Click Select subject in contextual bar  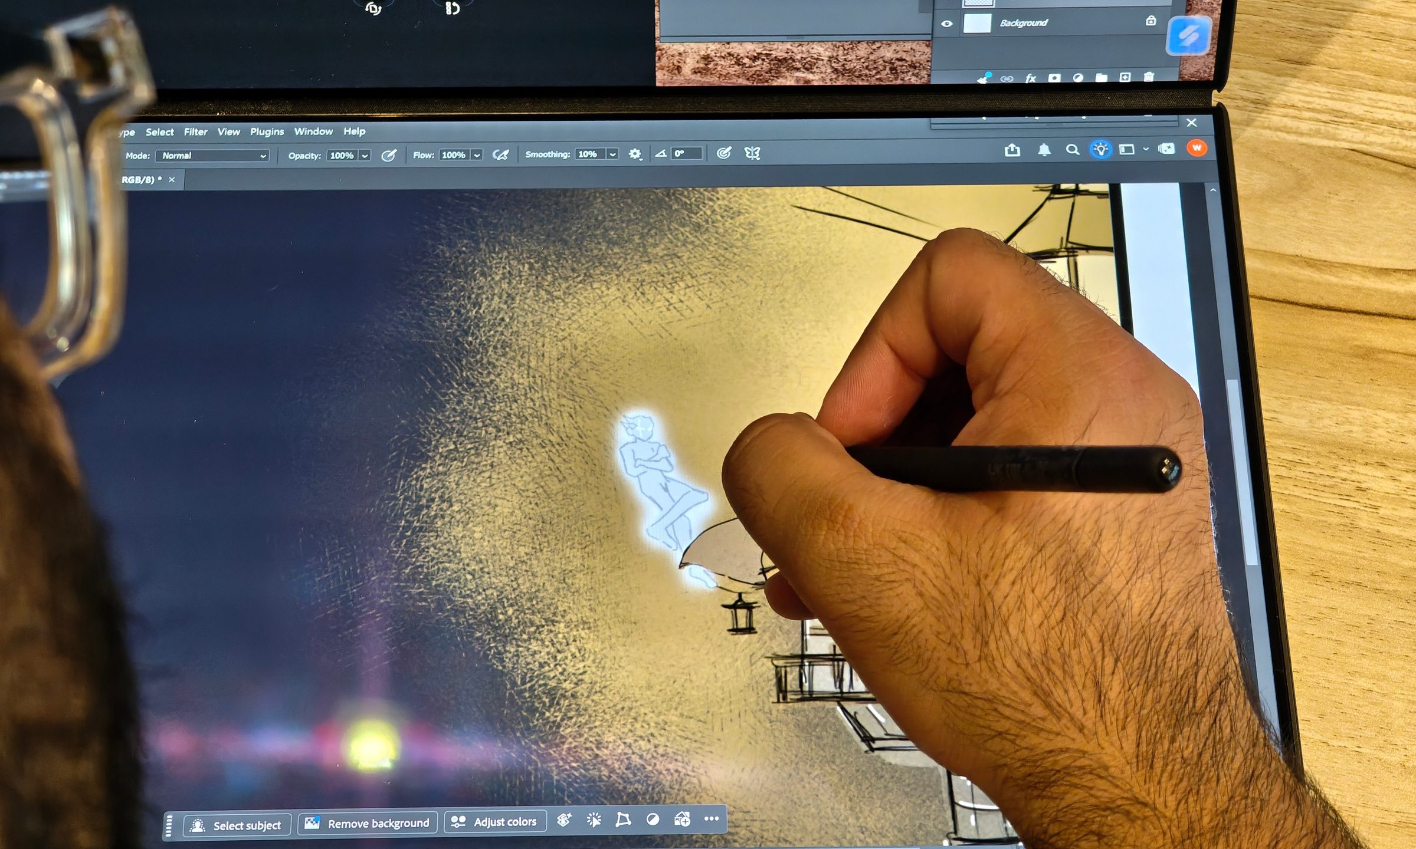tap(237, 825)
